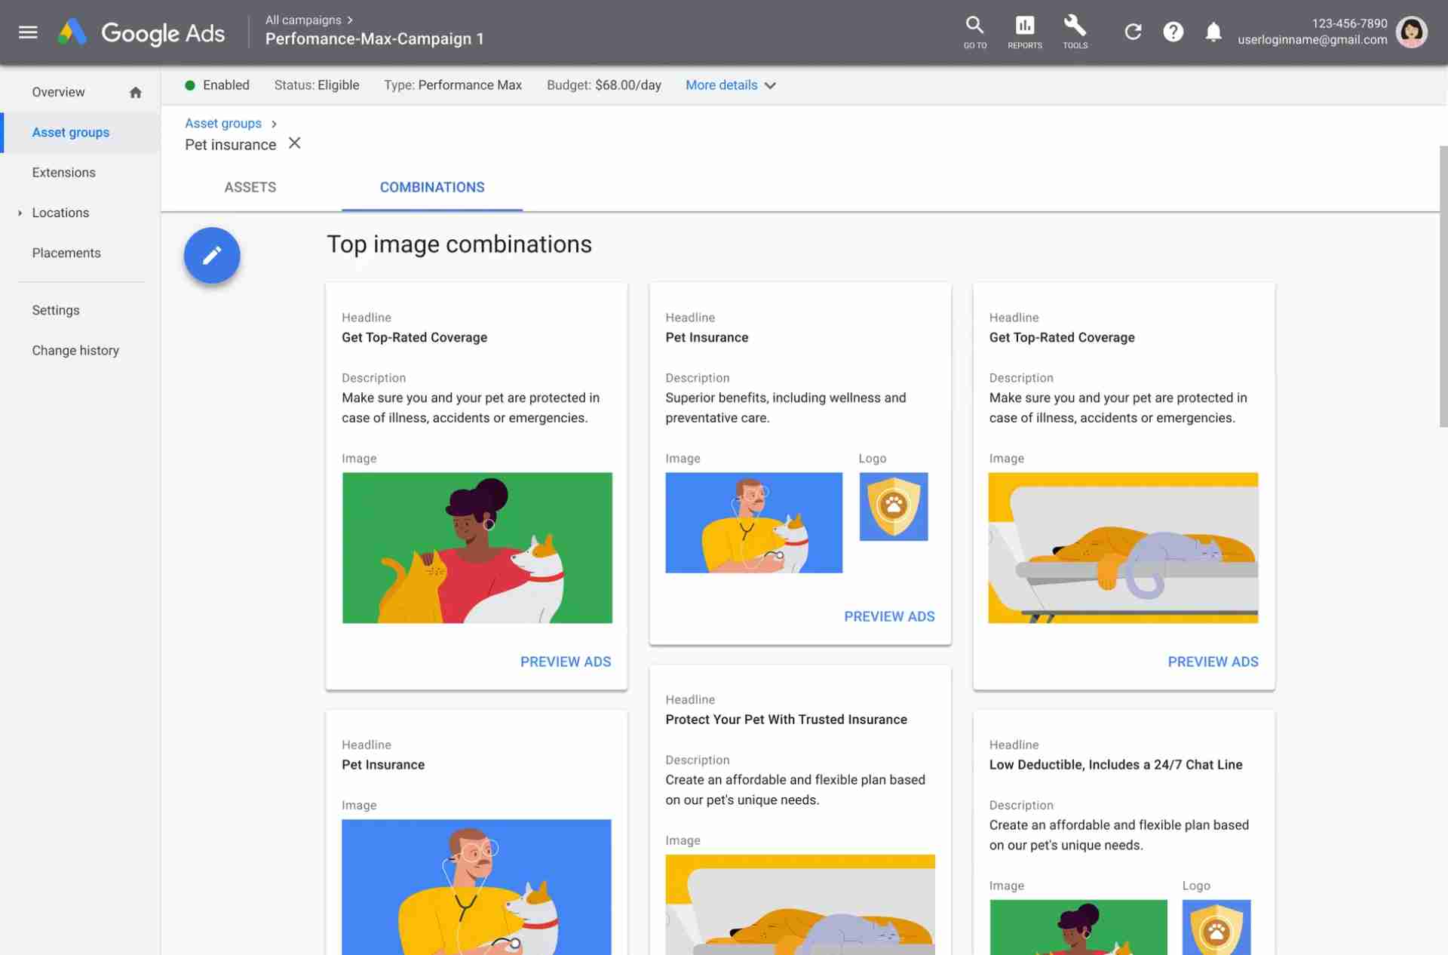Click the page vertical scrollbar
Viewport: 1448px width, 955px height.
tap(1443, 287)
